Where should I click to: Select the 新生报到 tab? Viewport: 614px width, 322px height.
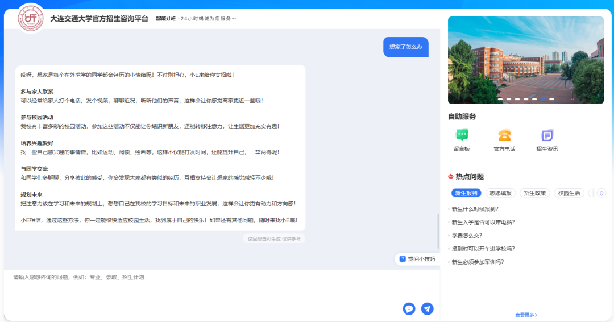coord(466,193)
